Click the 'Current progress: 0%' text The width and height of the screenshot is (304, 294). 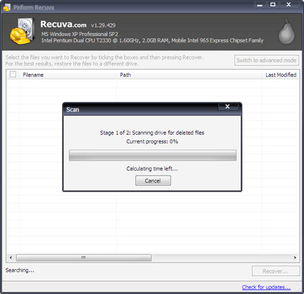click(x=152, y=142)
